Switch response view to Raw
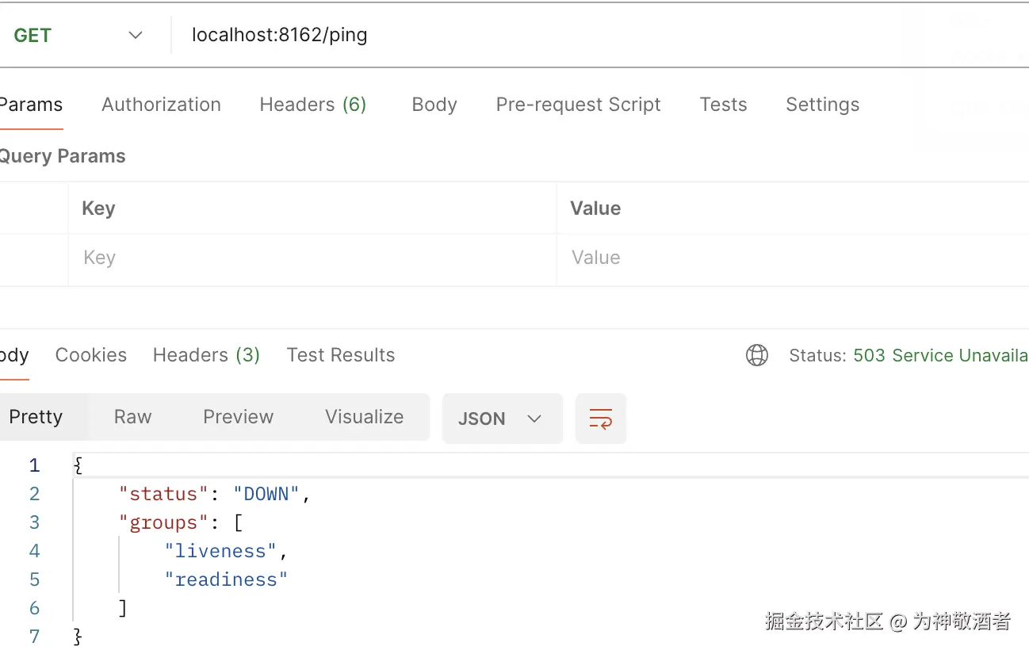Screen dimensions: 1029x650 [x=132, y=417]
